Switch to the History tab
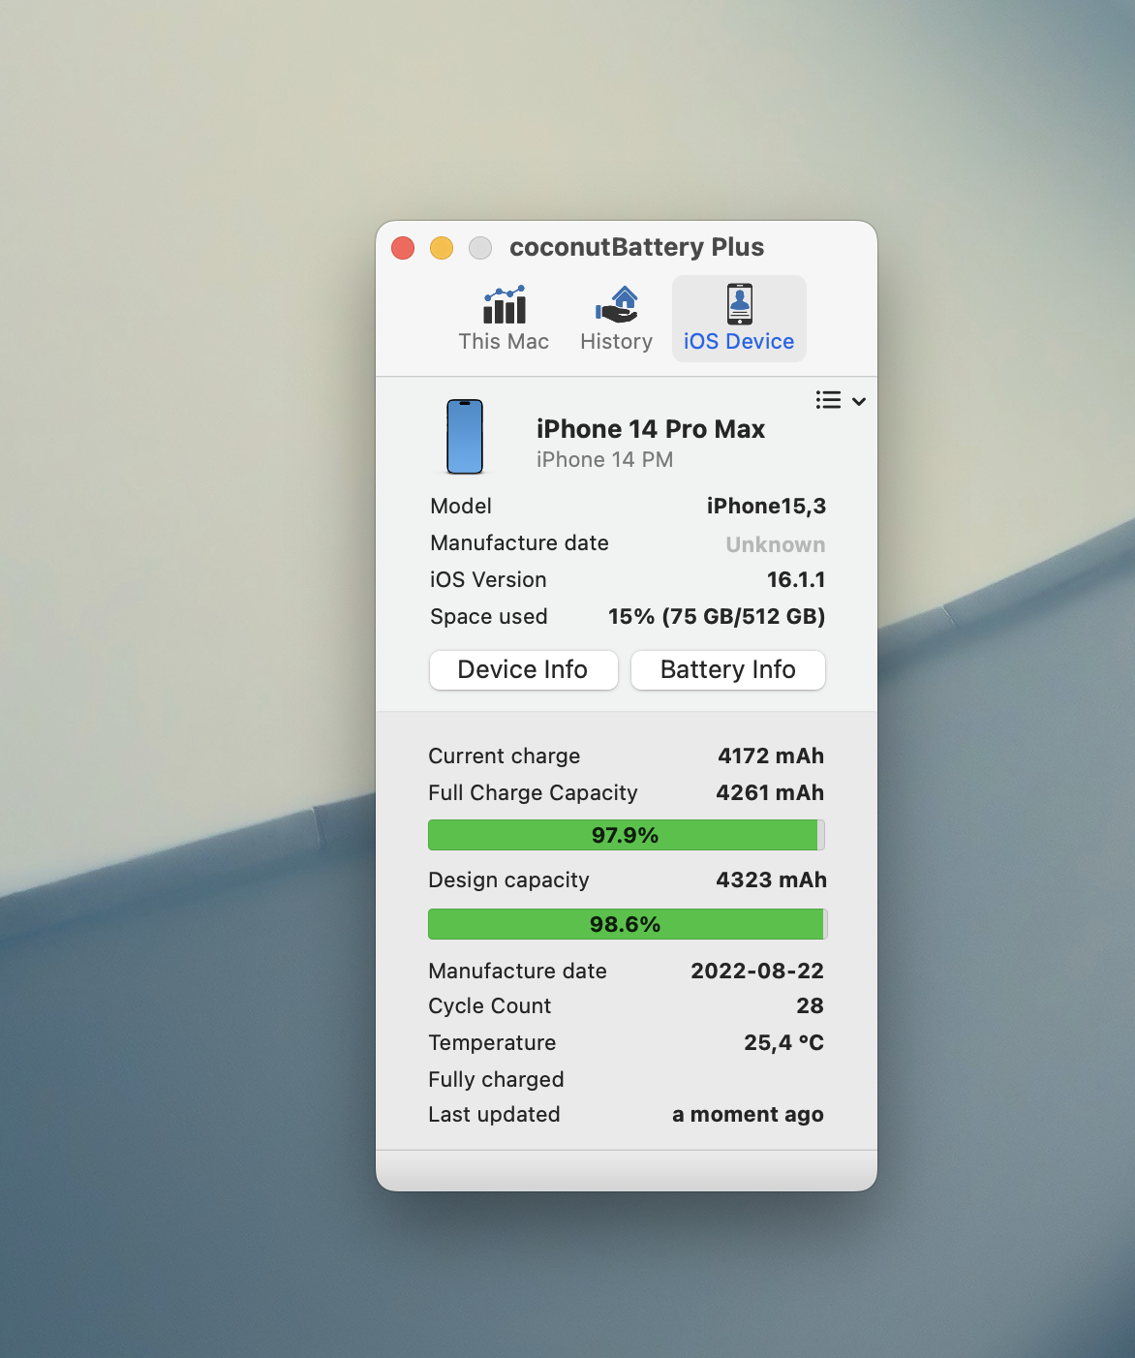Viewport: 1135px width, 1358px height. point(617,319)
